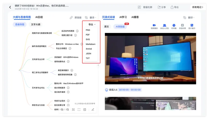Collapse the mind map 导出 dropdown
The image size is (209, 119).
click(x=92, y=24)
